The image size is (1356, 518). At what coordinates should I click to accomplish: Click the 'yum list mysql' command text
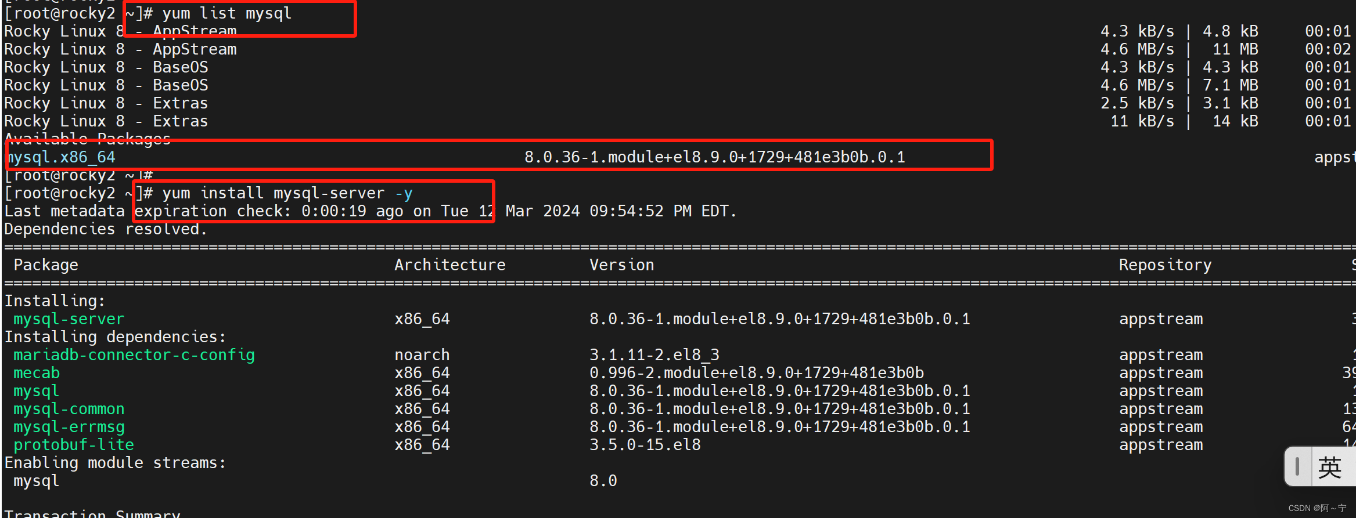pyautogui.click(x=227, y=13)
